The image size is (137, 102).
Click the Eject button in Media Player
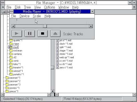pyautogui.click(x=55, y=33)
